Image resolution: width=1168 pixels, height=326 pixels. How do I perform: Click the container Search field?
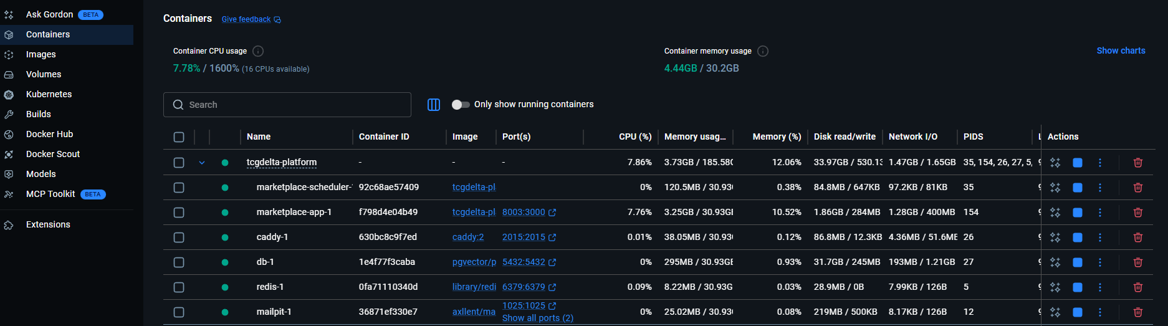(x=287, y=105)
